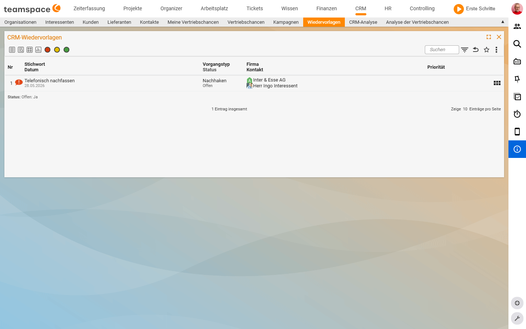Image resolution: width=526 pixels, height=329 pixels.
Task: Switch to the tile grid view icon
Action: pos(30,50)
